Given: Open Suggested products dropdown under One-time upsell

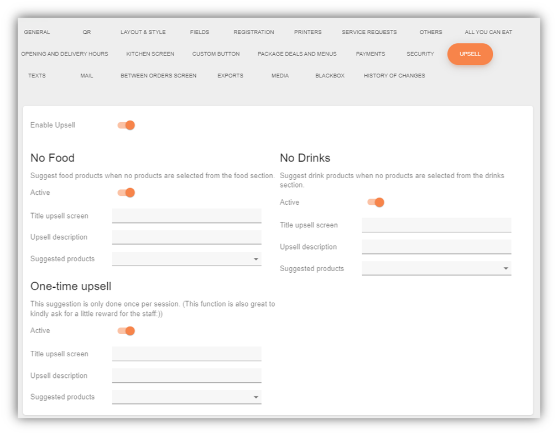Looking at the screenshot, I should click(186, 397).
